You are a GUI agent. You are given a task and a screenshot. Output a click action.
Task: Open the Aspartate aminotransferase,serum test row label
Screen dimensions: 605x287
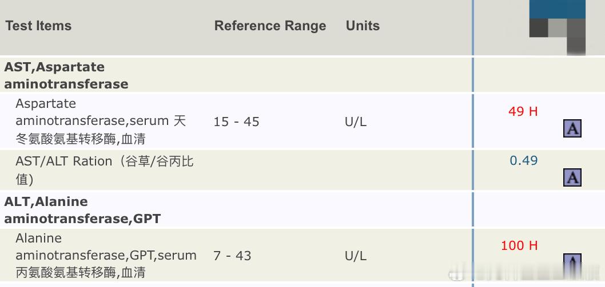(101, 121)
